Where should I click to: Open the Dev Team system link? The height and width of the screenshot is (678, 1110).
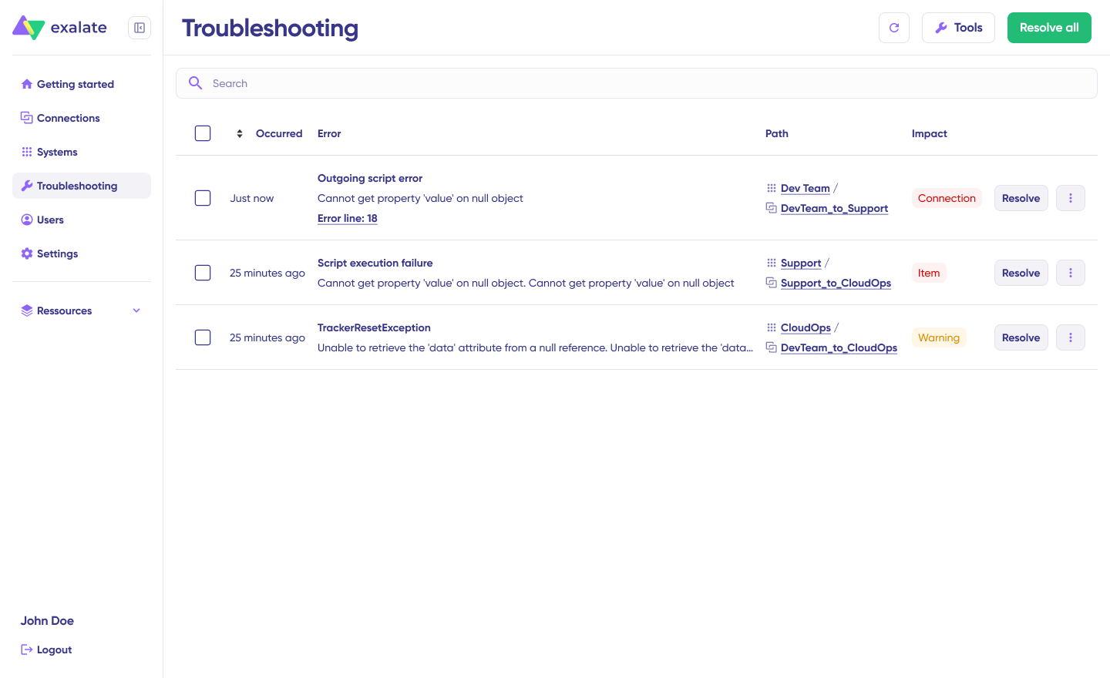pos(806,188)
